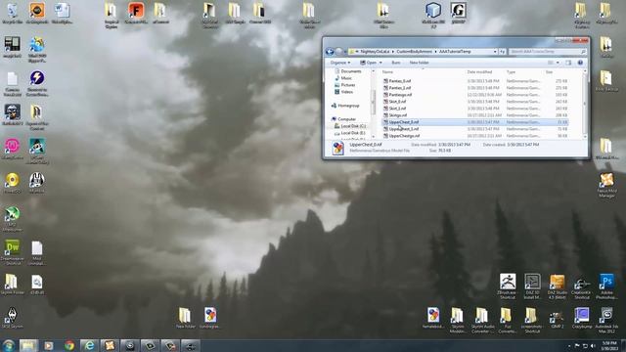The height and width of the screenshot is (352, 626).
Task: Click CustomBodyArmors in the address path
Action: pos(414,52)
